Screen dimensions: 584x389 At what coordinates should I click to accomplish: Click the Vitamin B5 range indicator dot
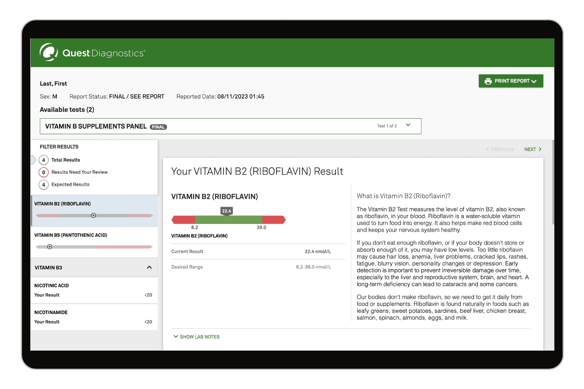49,247
